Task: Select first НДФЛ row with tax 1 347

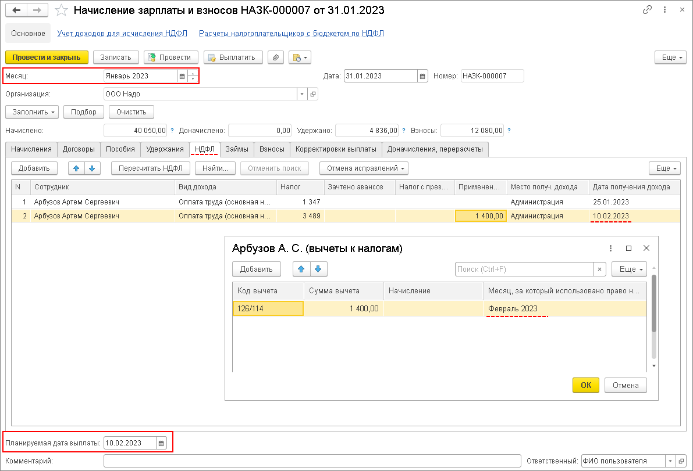Action: [345, 202]
